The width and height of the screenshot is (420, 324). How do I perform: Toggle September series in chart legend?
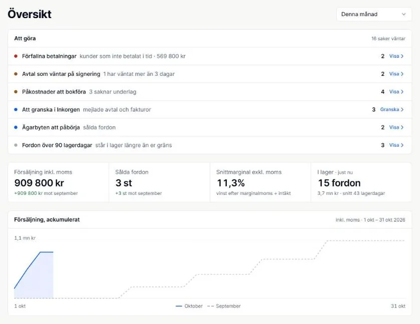pyautogui.click(x=224, y=306)
